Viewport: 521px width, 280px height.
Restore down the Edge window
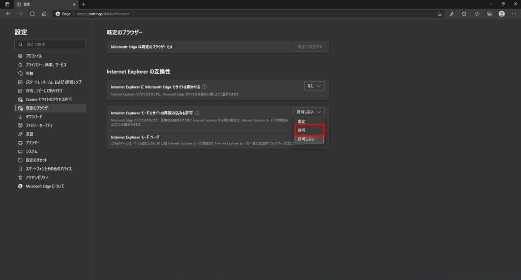coord(503,4)
